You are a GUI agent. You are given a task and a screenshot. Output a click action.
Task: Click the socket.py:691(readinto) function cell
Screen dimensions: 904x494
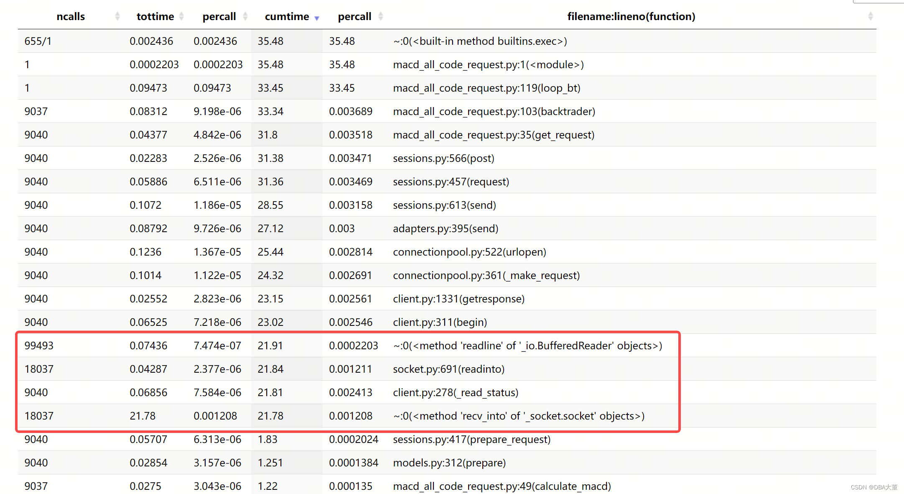[448, 369]
